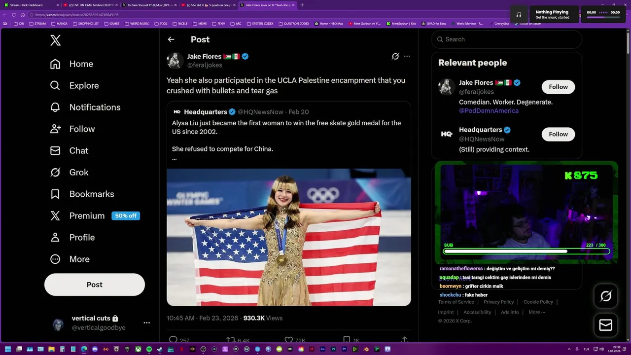
Task: Open Accessibility footer link
Action: coord(477,313)
